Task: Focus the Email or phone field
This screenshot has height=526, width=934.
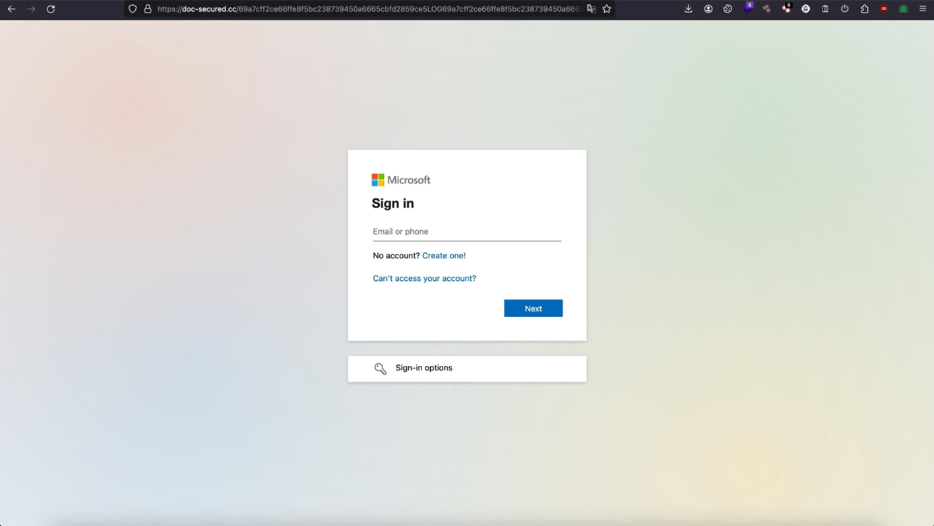Action: click(467, 231)
